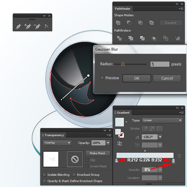
Task: Select the Convert Anchor Point tool
Action: (47, 26)
